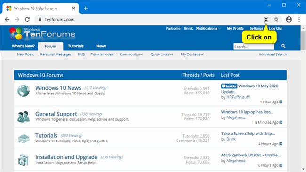Open the Chrome profile avatar icon
Screen dimensions: 306x172
coord(289,19)
